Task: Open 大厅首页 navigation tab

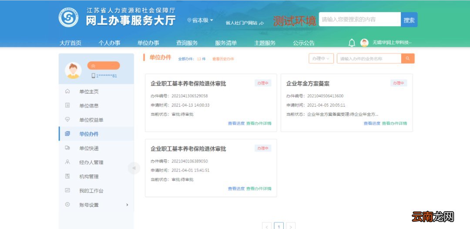Action: coord(70,43)
